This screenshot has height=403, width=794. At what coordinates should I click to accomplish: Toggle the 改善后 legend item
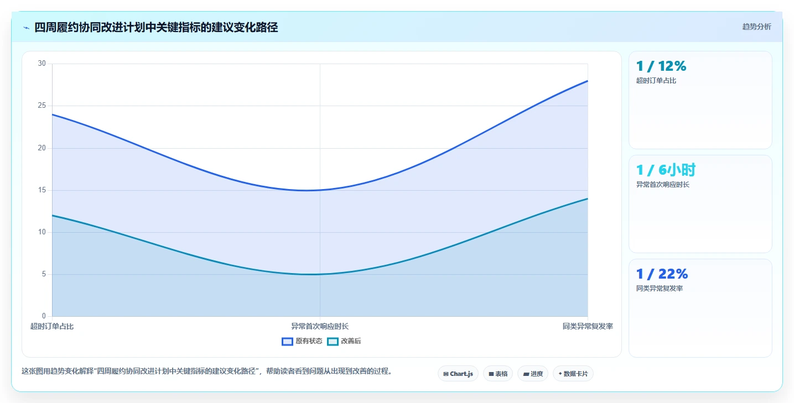[344, 341]
